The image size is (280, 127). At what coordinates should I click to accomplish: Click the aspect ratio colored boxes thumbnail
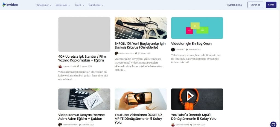point(197,28)
